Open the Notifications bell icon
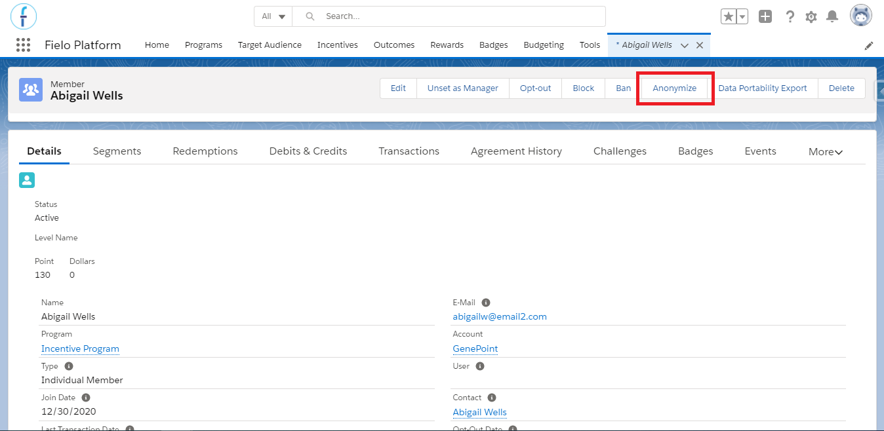 (x=832, y=16)
